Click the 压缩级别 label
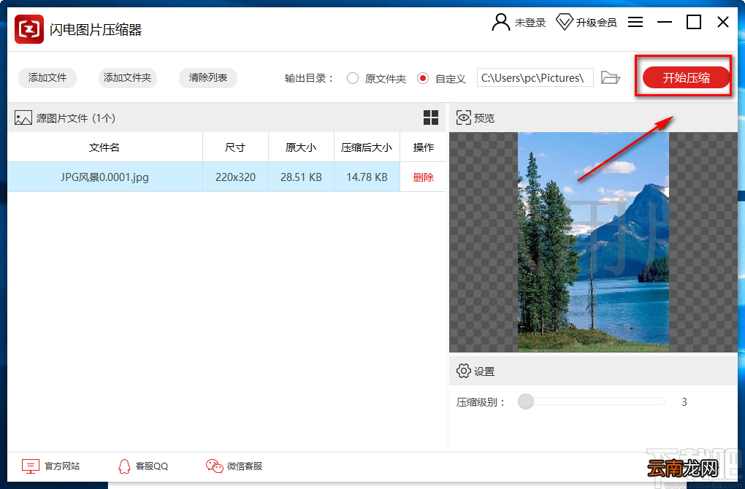Screen dimensions: 745x489 [x=481, y=402]
